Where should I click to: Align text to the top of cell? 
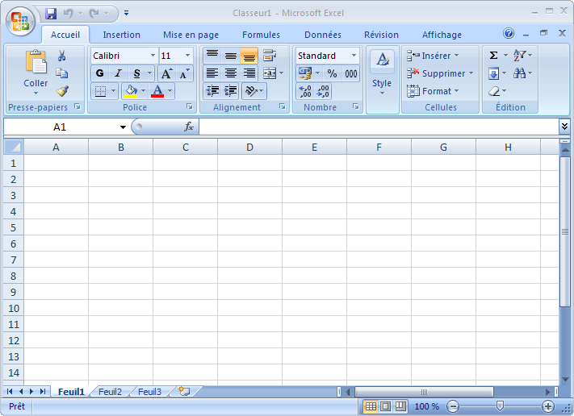[212, 56]
